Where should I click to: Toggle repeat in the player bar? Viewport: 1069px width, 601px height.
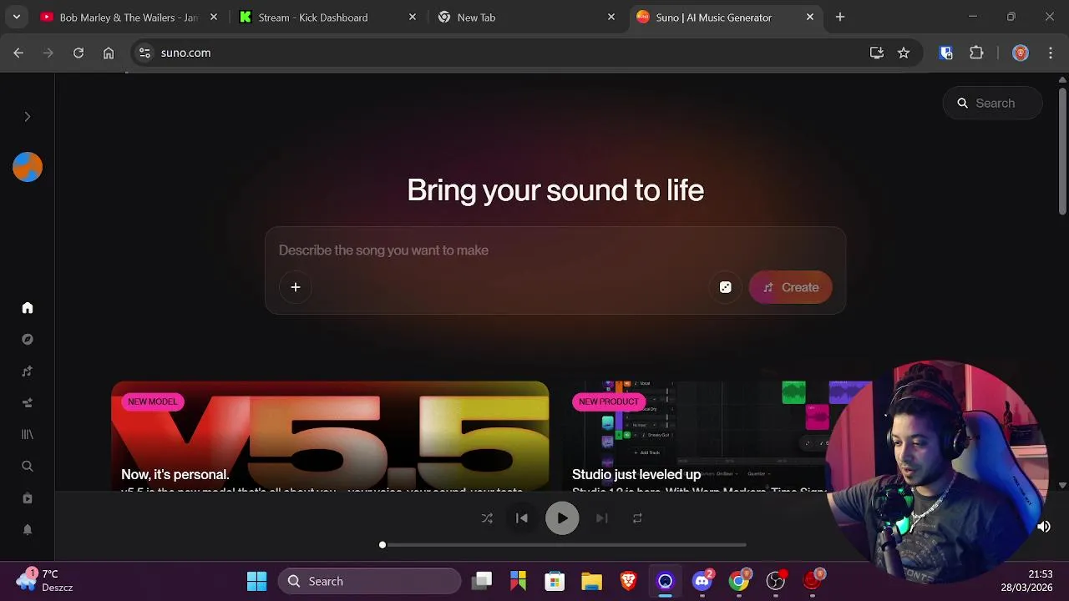pyautogui.click(x=637, y=518)
